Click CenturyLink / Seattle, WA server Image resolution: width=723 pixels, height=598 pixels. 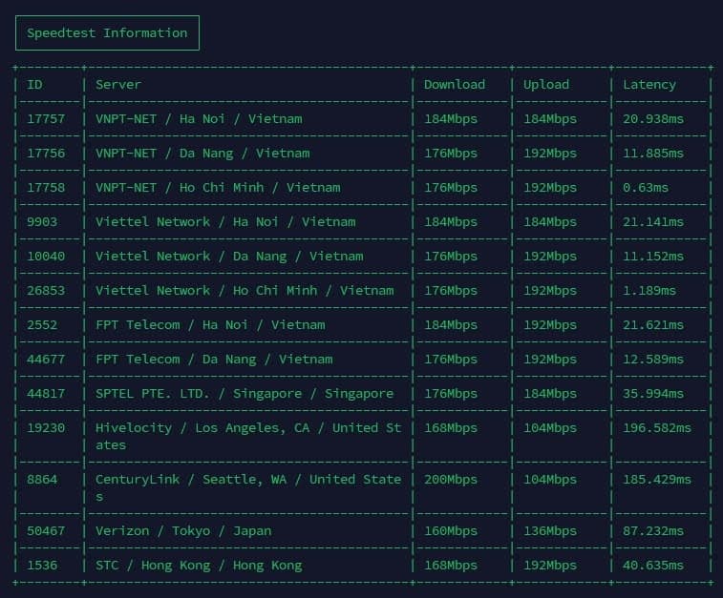(x=248, y=488)
